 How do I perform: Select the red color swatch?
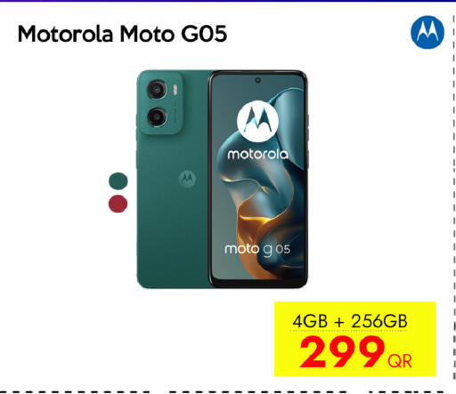(118, 204)
